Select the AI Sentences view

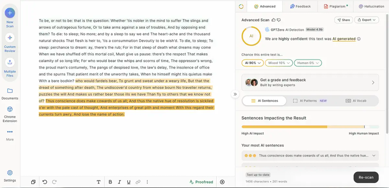(264, 101)
